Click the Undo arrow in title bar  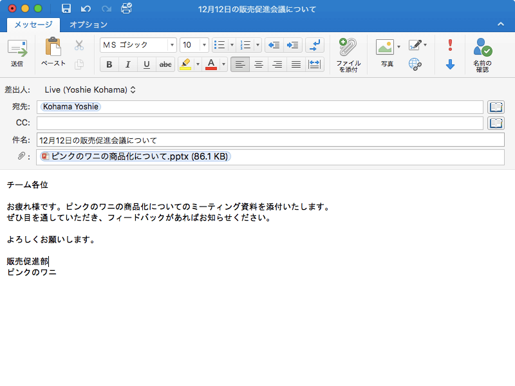(86, 8)
